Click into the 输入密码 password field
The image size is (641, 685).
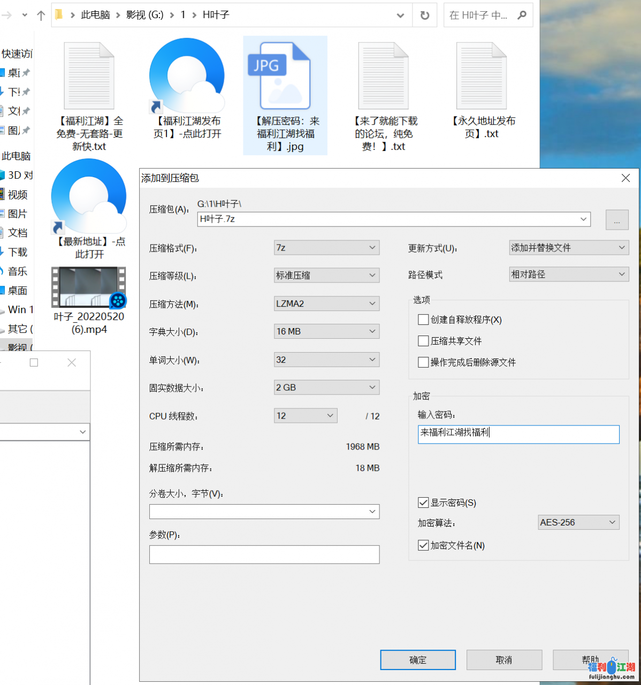[518, 434]
